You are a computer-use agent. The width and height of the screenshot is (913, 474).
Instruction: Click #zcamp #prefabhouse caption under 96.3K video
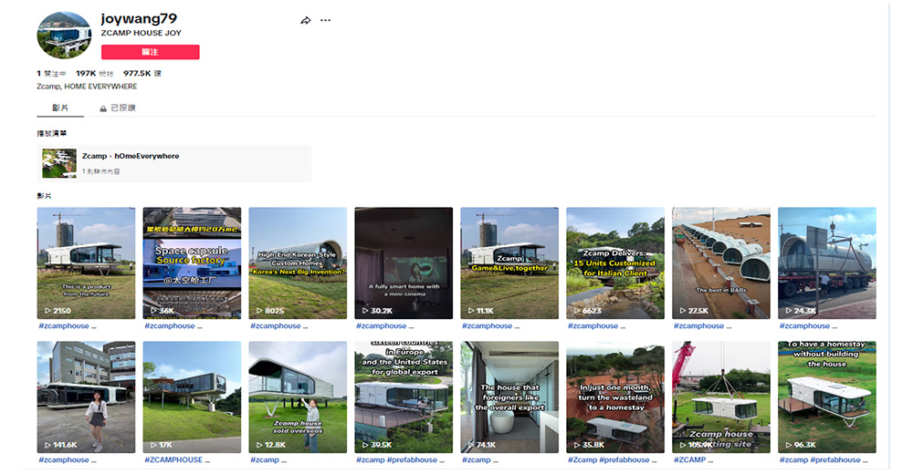(x=824, y=459)
